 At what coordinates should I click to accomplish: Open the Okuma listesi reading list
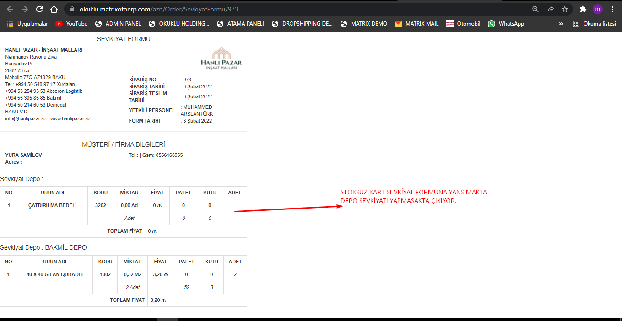pos(594,24)
